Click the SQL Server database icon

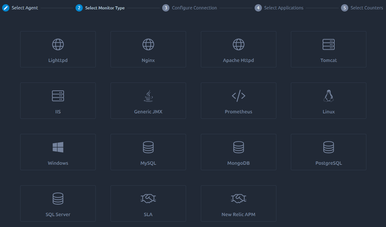coord(58,199)
